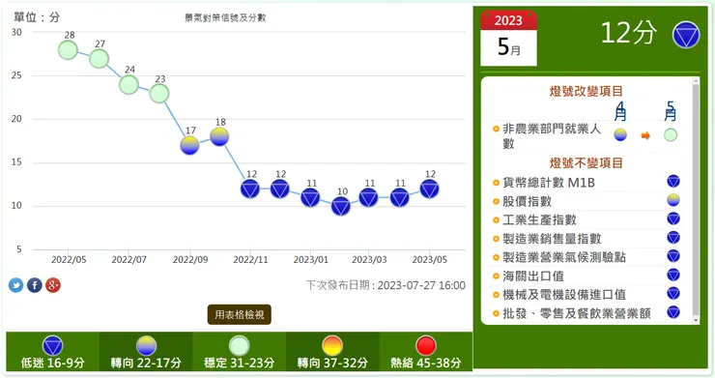Click the 穩定 31-23分 green legend light
715x378 pixels.
point(240,345)
